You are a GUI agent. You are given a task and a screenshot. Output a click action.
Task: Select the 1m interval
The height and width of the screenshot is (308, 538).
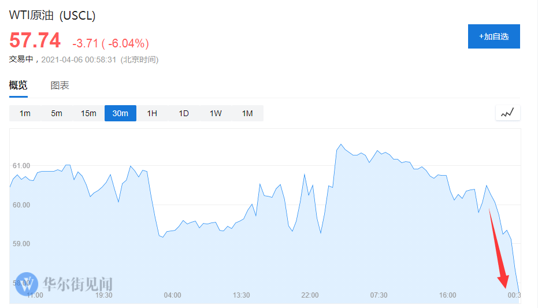click(x=25, y=113)
